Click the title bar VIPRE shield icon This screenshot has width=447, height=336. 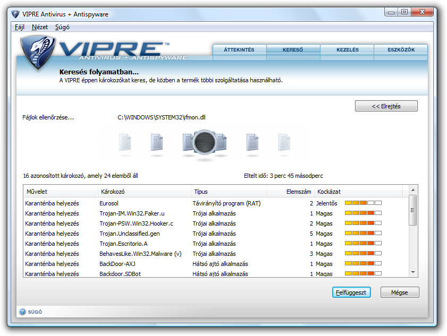click(15, 14)
